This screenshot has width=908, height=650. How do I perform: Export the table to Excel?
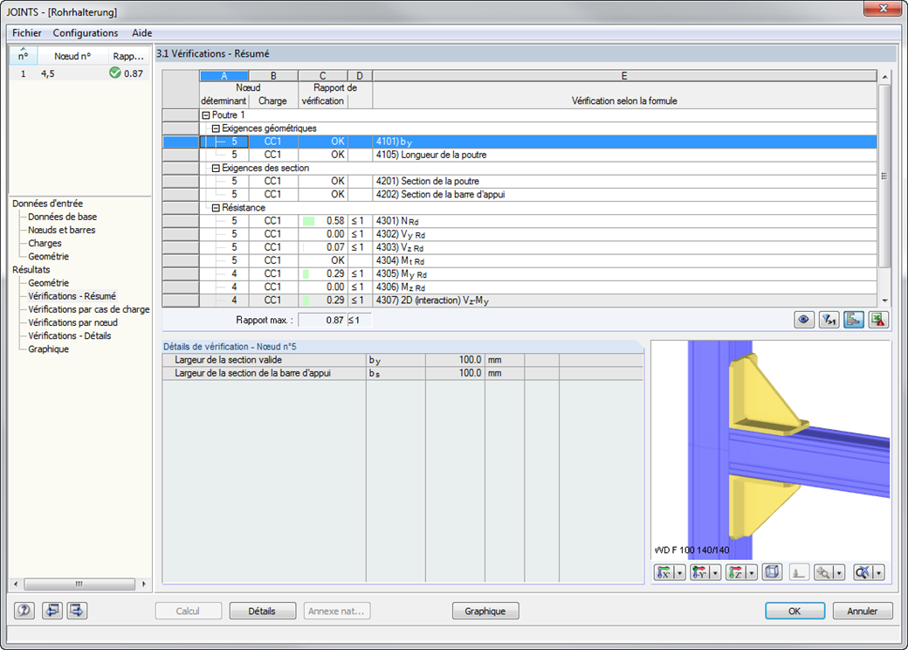click(878, 320)
